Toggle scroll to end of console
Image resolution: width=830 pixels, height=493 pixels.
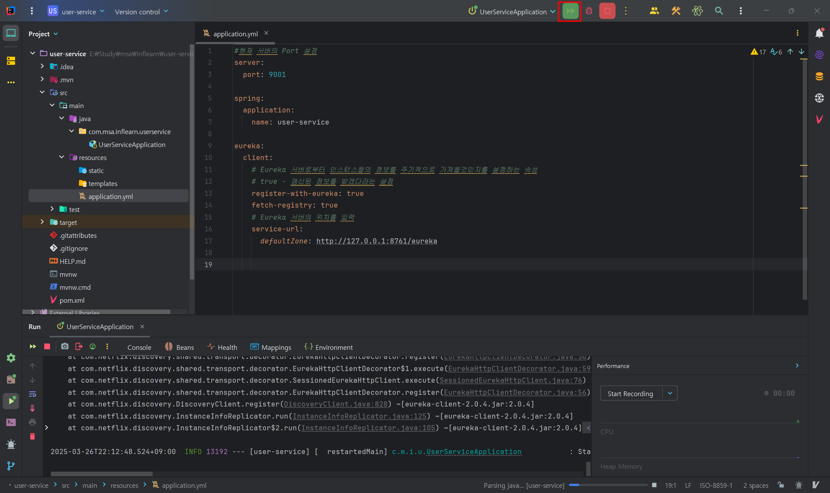pos(32,408)
